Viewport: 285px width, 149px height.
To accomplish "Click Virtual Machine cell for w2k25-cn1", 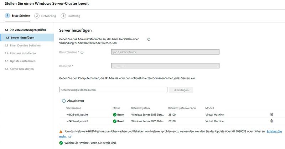I will coord(214,115).
